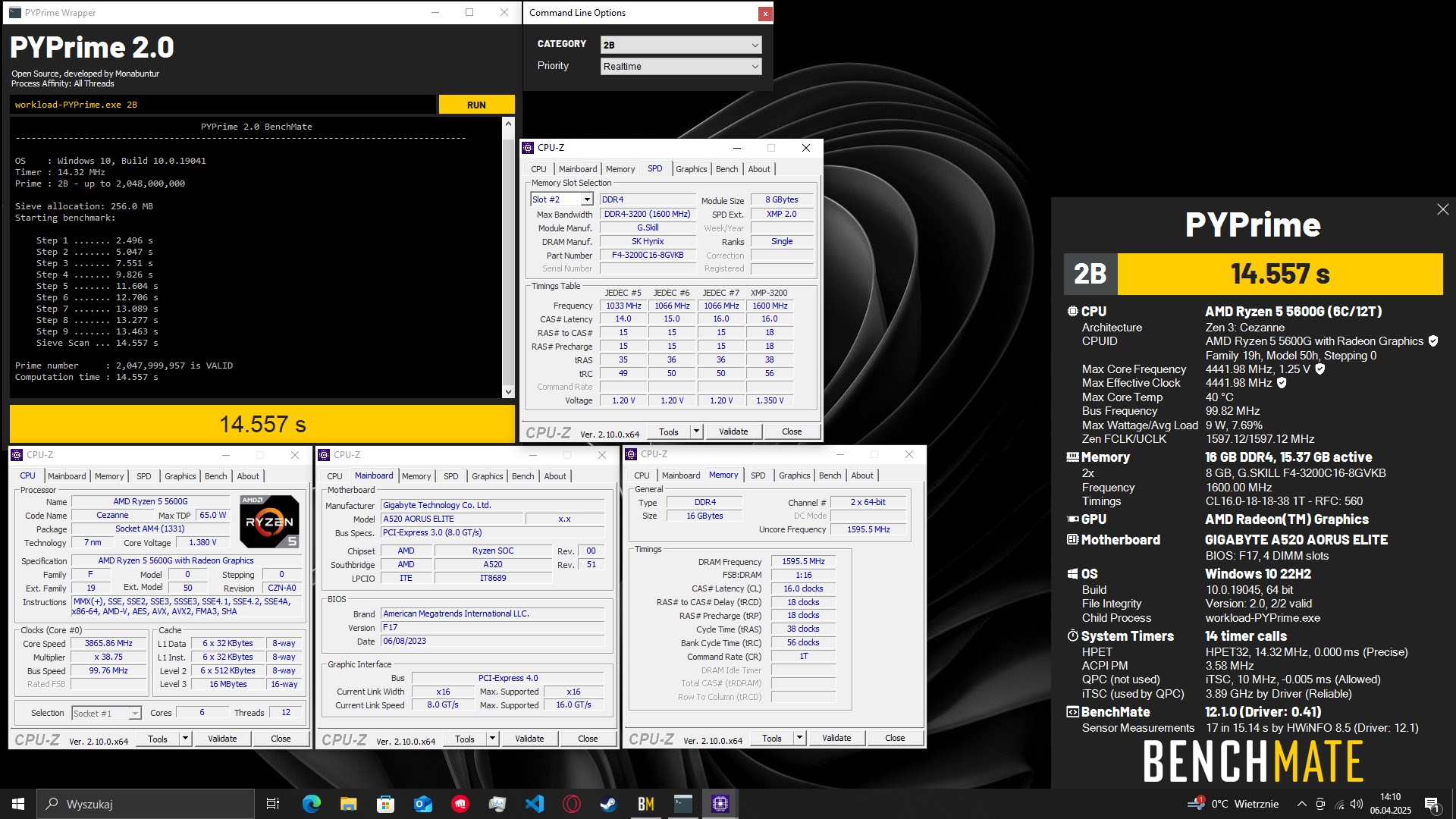Run the PYPrime benchmark
This screenshot has height=819, width=1456.
[x=476, y=105]
